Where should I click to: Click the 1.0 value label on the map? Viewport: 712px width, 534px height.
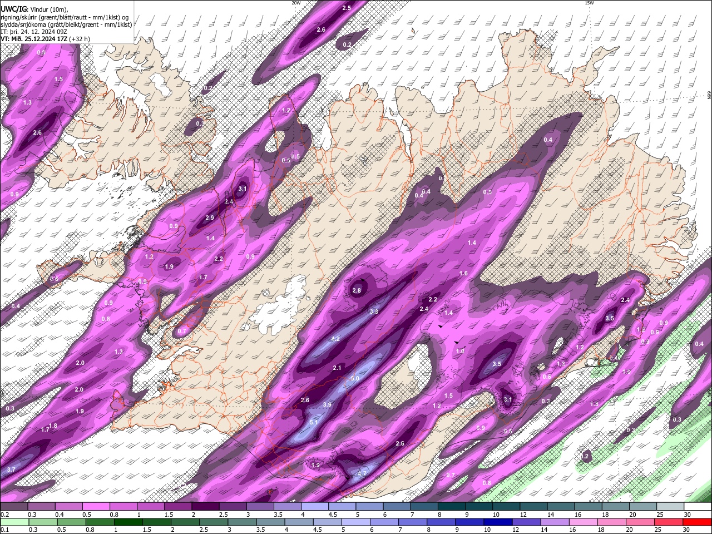point(460,351)
